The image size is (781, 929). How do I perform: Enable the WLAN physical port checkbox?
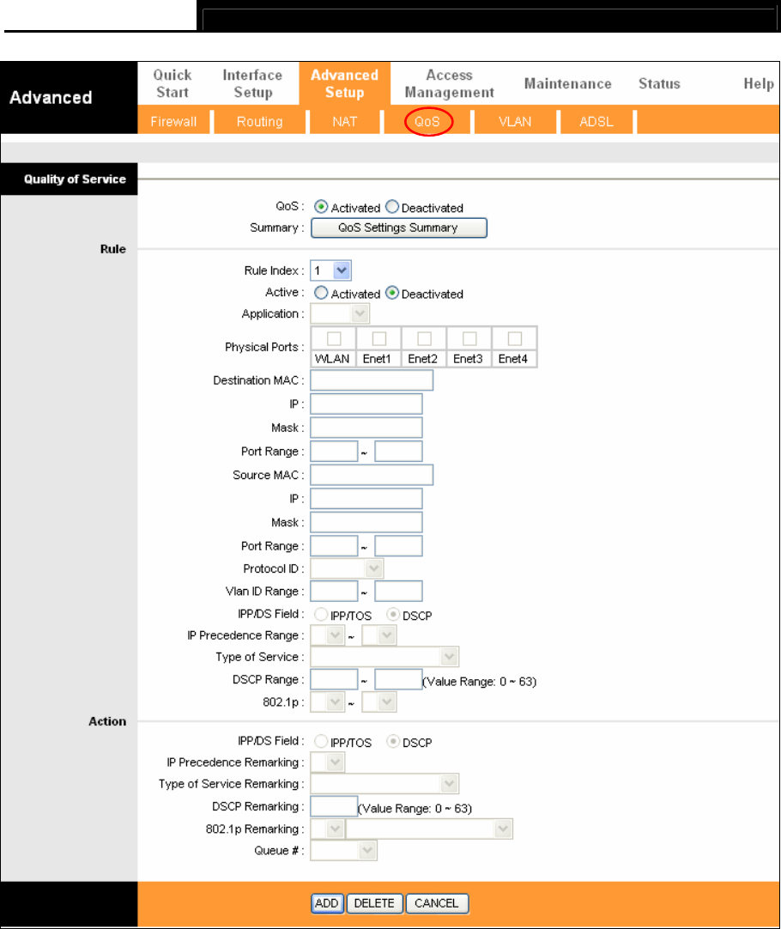(332, 338)
